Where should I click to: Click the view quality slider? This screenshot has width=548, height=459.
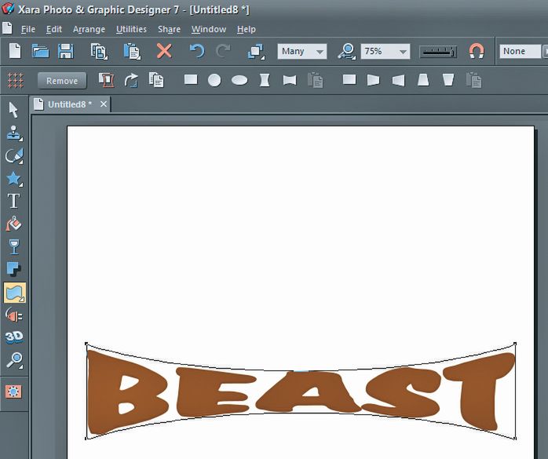pos(437,51)
